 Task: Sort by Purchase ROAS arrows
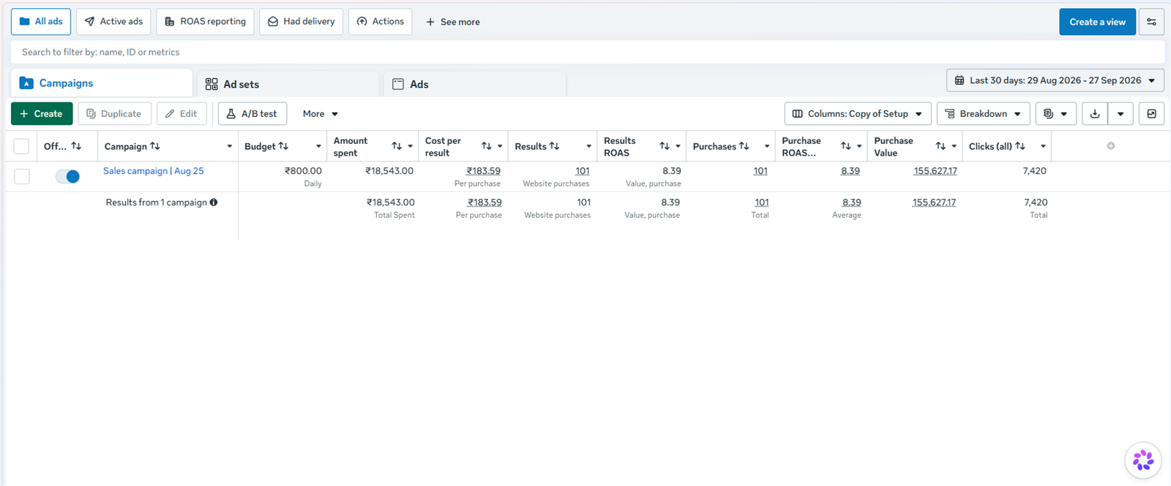(846, 146)
